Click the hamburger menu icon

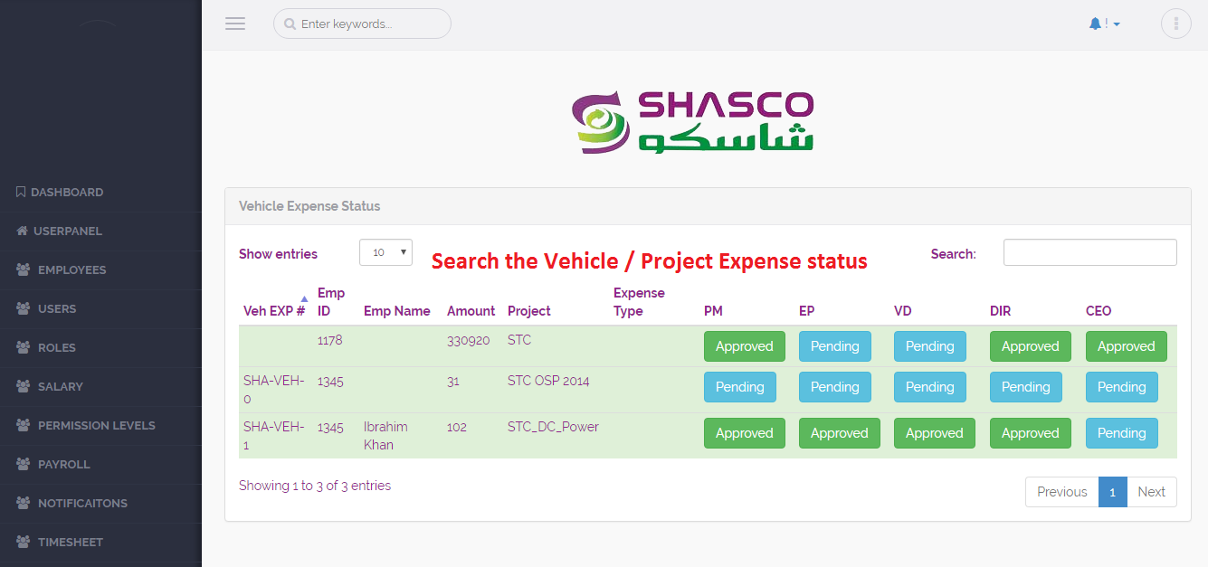[235, 24]
